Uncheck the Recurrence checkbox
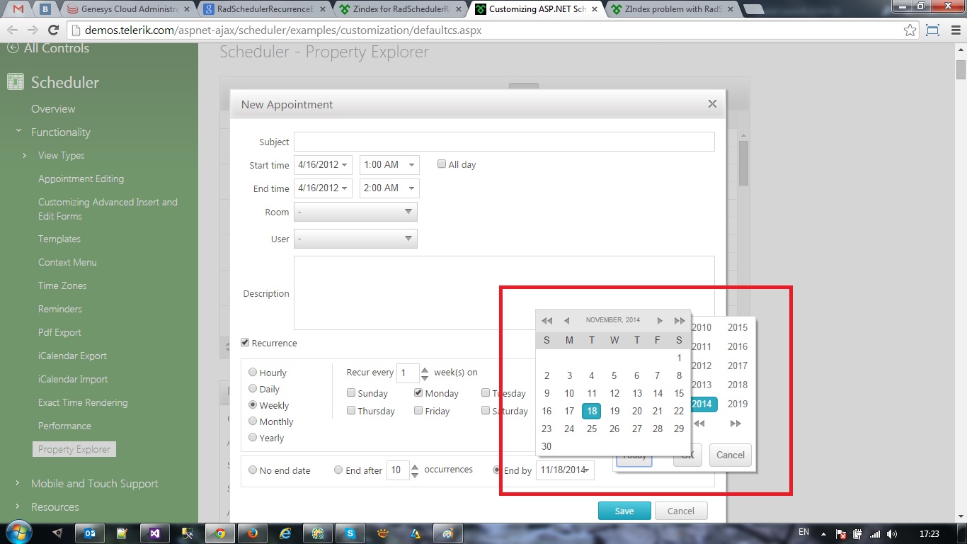Screen dimensions: 967x544 coord(245,343)
